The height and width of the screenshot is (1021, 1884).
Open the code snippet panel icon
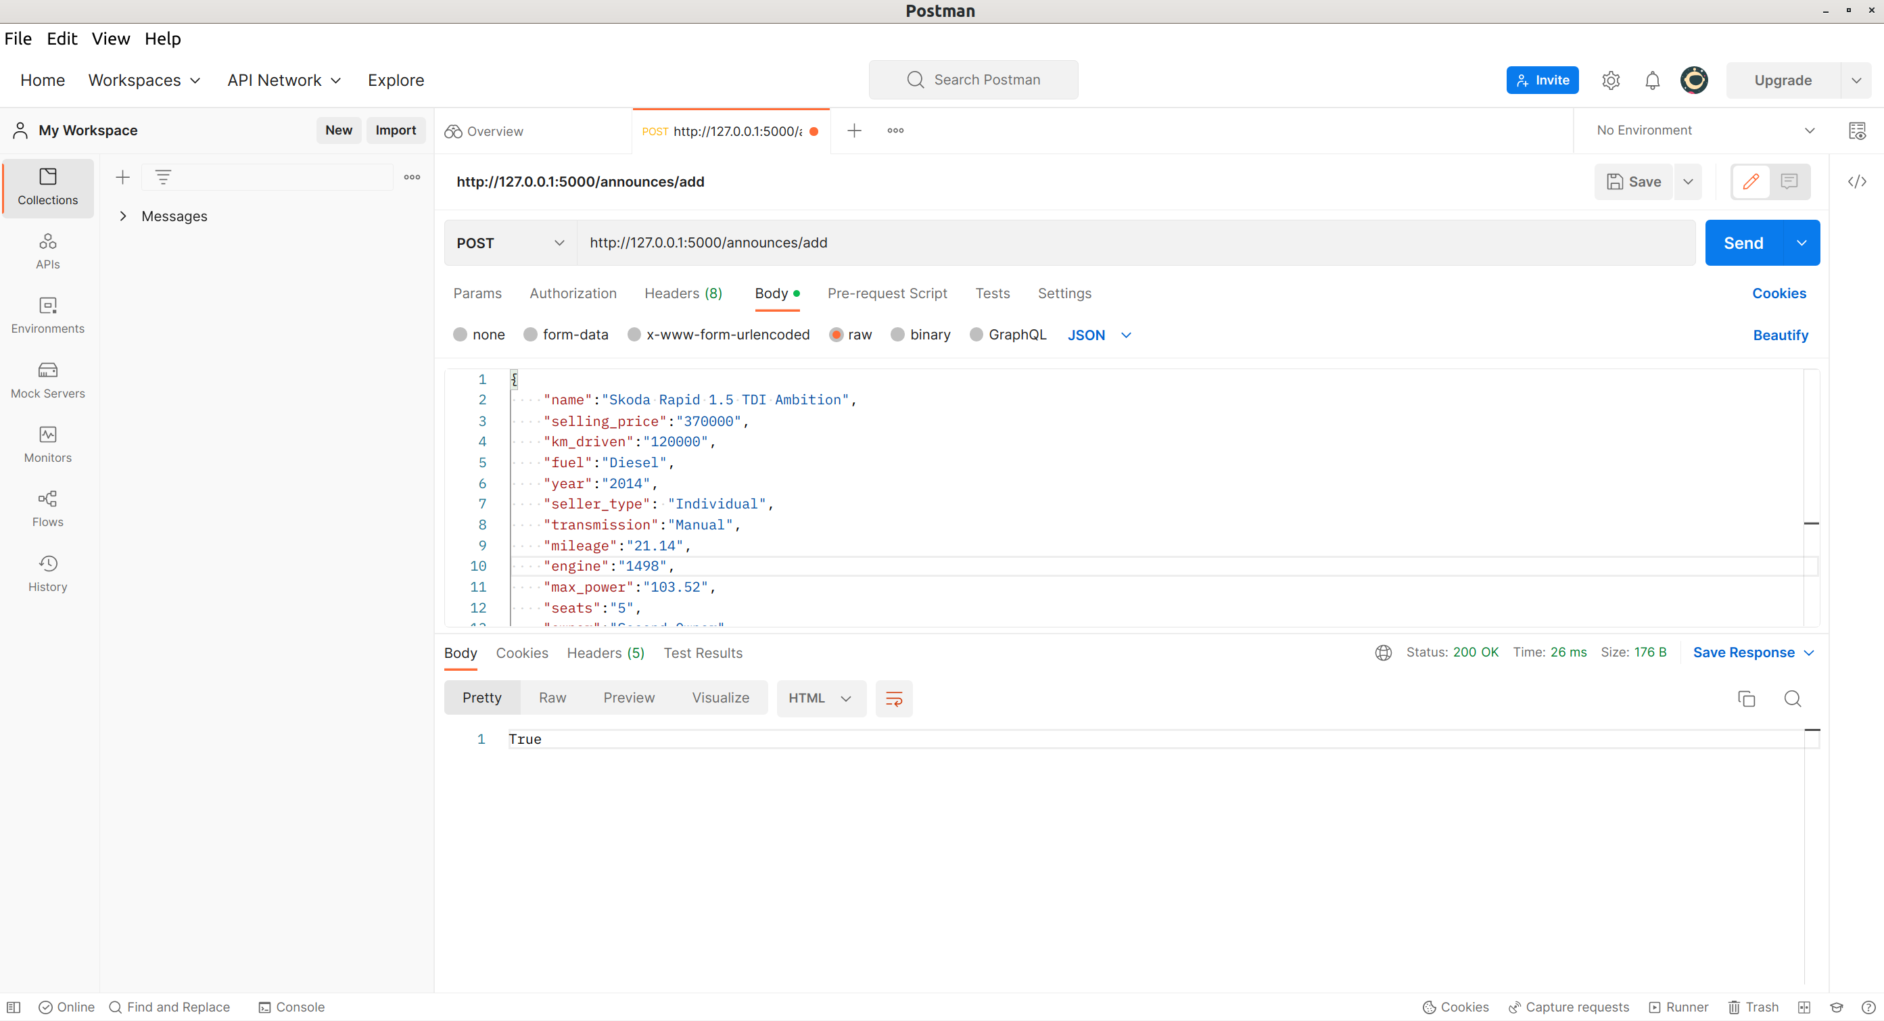click(x=1856, y=181)
